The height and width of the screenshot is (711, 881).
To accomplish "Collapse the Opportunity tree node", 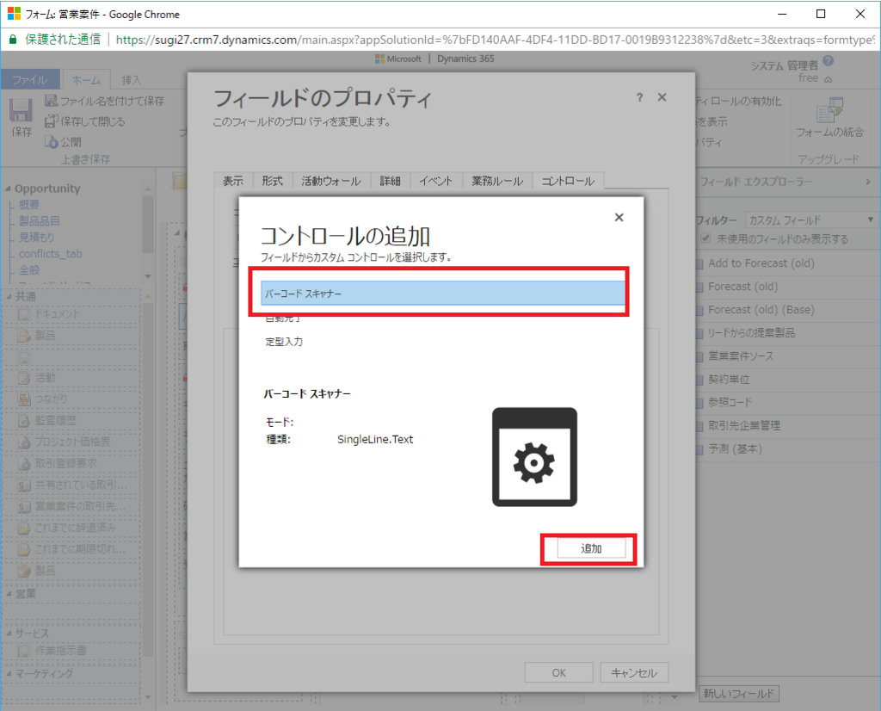I will click(x=8, y=189).
